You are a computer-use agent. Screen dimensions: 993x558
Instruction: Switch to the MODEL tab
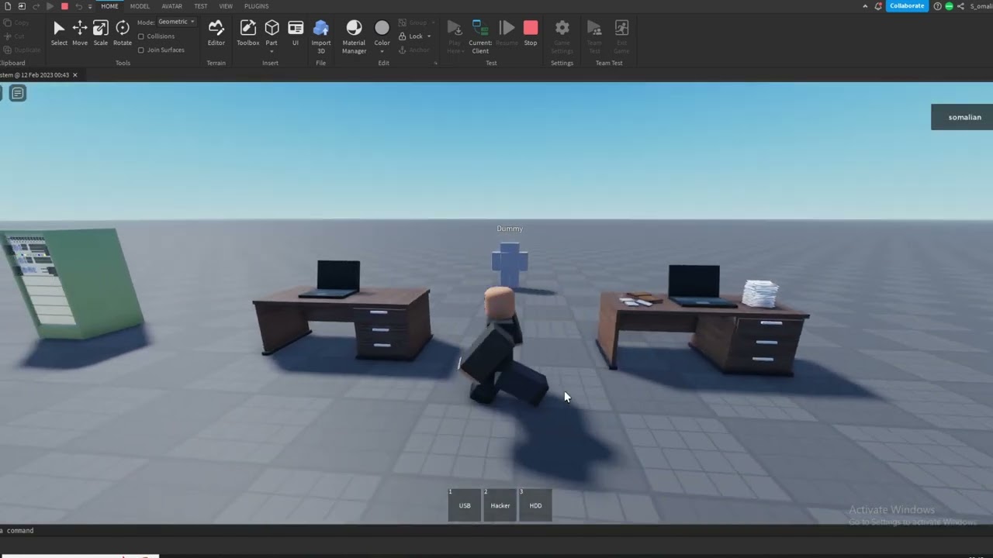click(x=140, y=6)
